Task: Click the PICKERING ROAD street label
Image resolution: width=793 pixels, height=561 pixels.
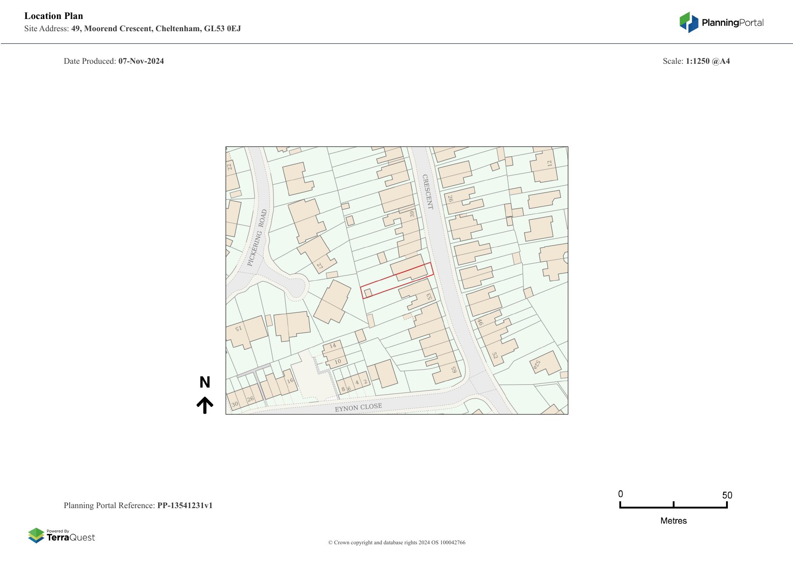Action: (x=257, y=238)
